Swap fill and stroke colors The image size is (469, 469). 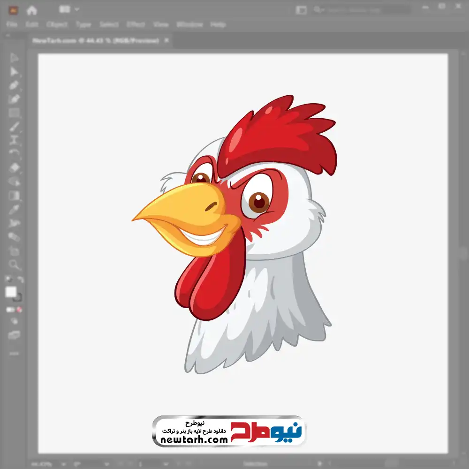coord(21,280)
